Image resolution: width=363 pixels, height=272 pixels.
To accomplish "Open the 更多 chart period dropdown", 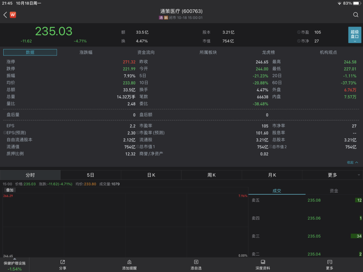I will pyautogui.click(x=333, y=175).
